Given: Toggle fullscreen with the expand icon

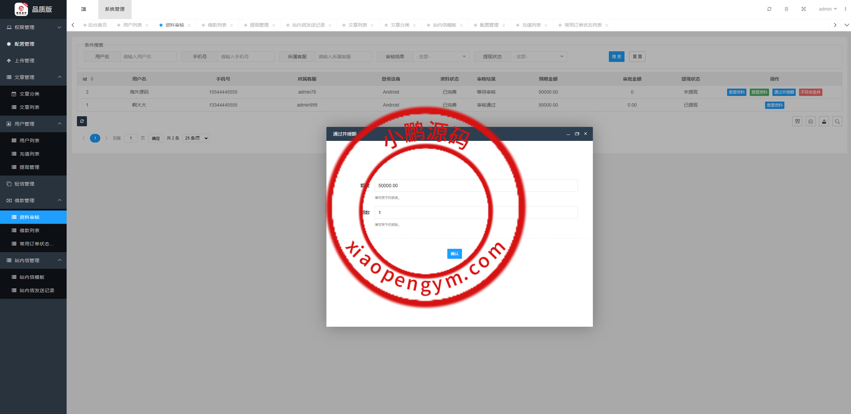Looking at the screenshot, I should click(x=804, y=9).
